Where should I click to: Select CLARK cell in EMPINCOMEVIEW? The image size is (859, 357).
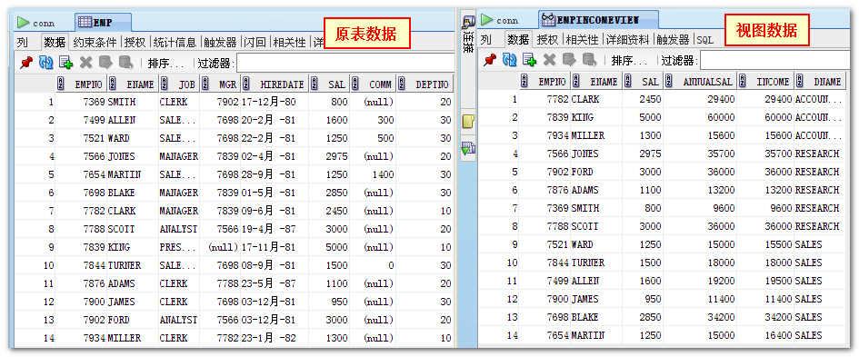[x=596, y=99]
